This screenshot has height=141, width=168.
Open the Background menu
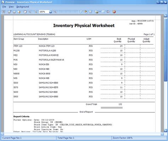pos(23,7)
